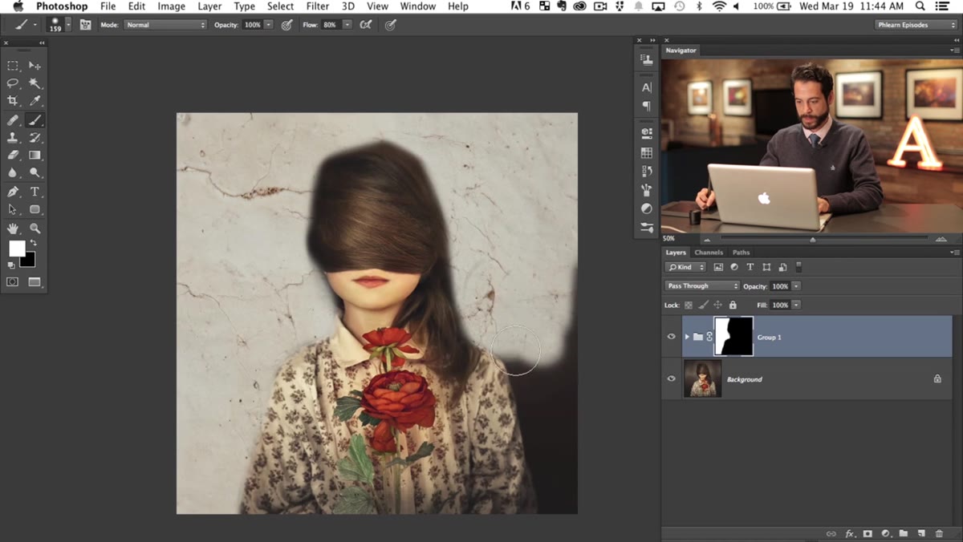Select the Clone Stamp tool
This screenshot has height=542, width=963.
(x=13, y=138)
